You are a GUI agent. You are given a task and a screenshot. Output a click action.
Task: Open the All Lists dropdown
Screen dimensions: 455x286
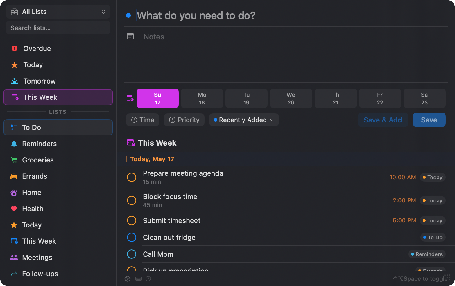pyautogui.click(x=58, y=12)
